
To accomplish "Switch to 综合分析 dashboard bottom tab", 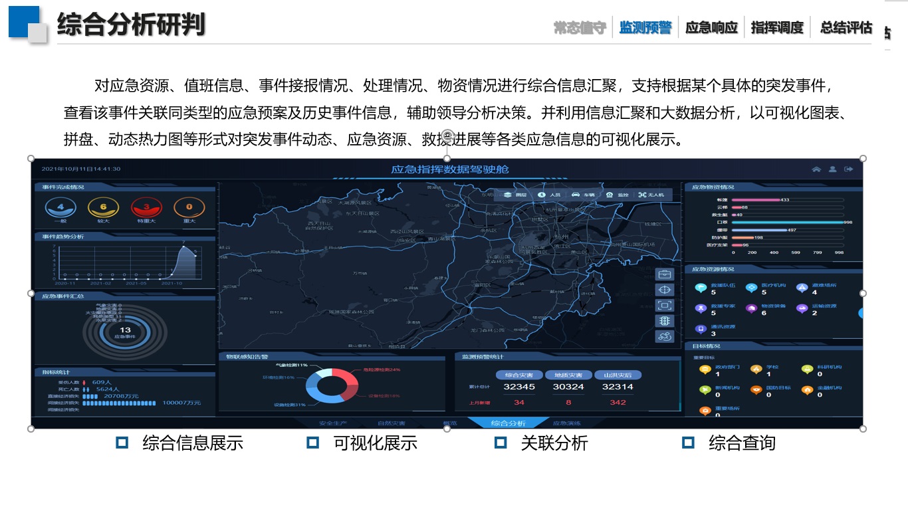I will coord(509,423).
